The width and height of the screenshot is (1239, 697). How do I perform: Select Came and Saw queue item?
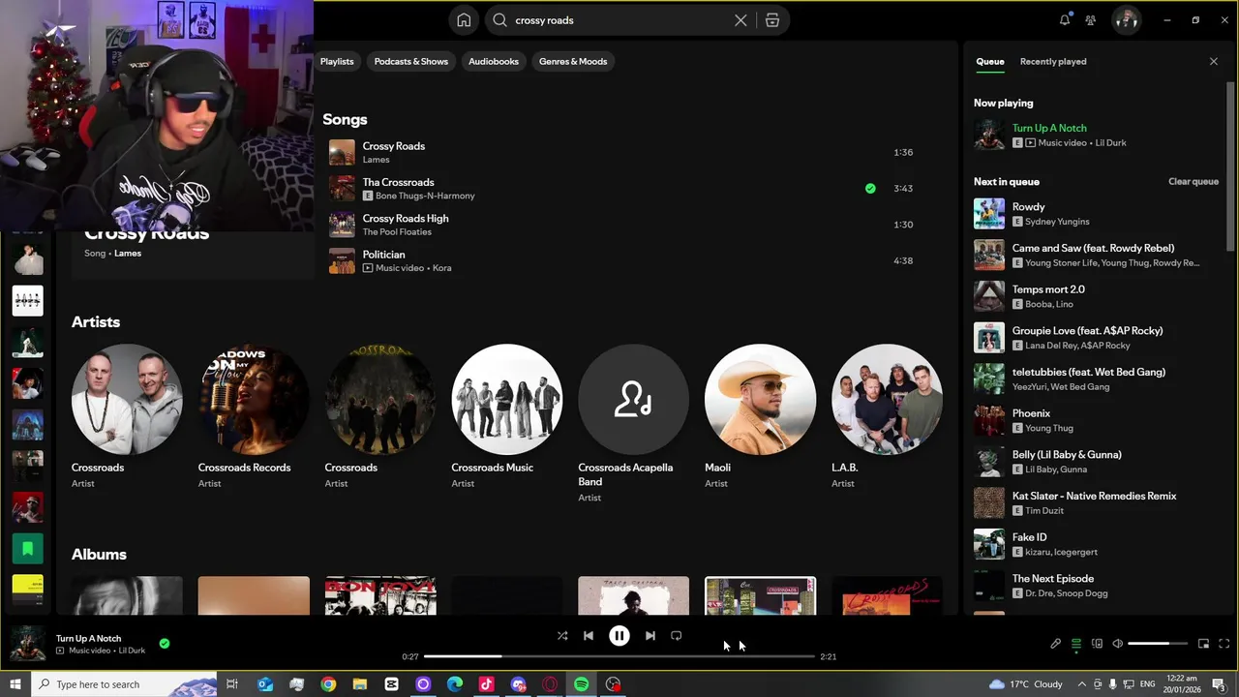(1098, 255)
